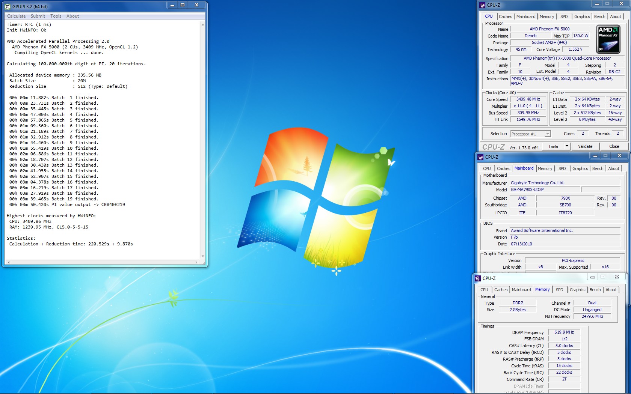Click the Core Speed value 3409.48 MHz
This screenshot has height=394, width=631.
[x=528, y=99]
